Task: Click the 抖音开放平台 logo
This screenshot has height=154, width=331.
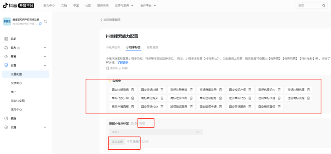Action: point(18,5)
